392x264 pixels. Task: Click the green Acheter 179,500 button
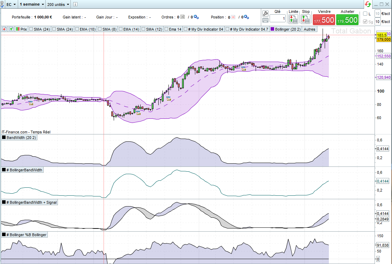[x=347, y=20]
